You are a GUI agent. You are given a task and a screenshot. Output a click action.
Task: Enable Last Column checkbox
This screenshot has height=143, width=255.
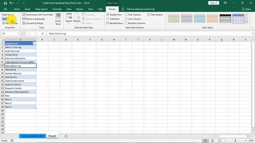(126, 19)
